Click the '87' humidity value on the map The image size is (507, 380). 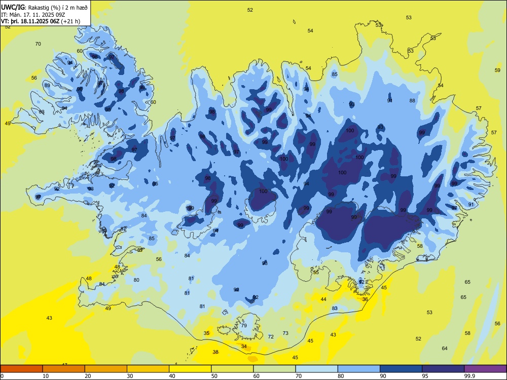click(x=123, y=229)
